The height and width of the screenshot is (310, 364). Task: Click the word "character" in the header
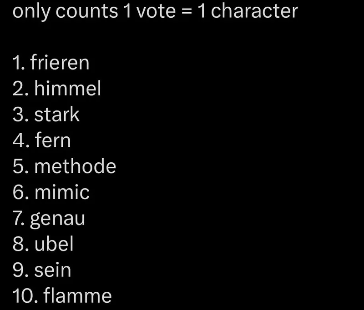click(254, 11)
